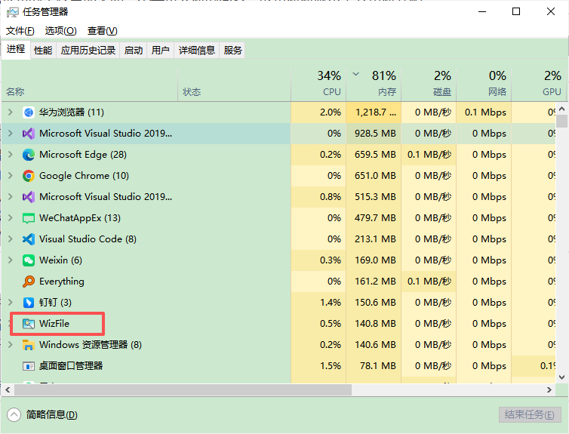
Task: Sort by the 网络 column header
Action: (484, 85)
